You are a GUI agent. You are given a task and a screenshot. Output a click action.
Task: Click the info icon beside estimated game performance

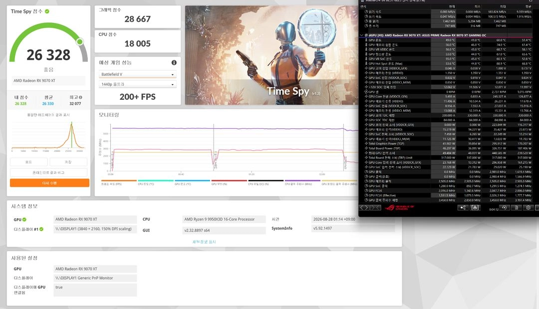coord(174,62)
